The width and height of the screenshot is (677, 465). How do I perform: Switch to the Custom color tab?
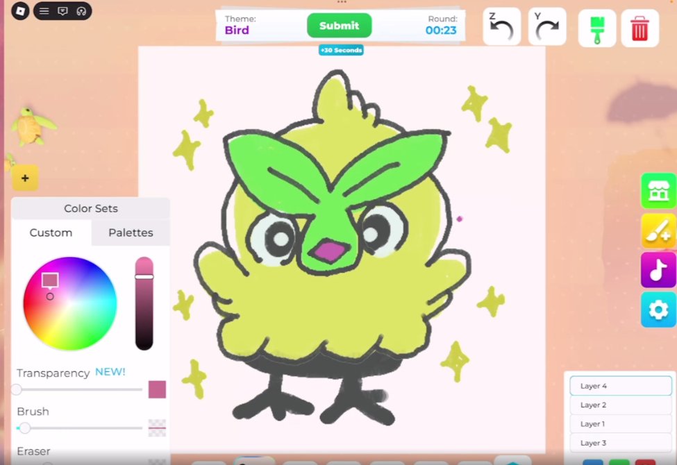pos(51,232)
